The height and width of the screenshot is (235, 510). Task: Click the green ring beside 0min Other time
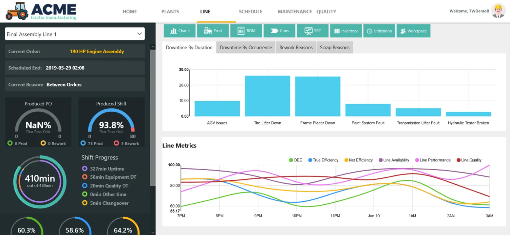tap(85, 194)
